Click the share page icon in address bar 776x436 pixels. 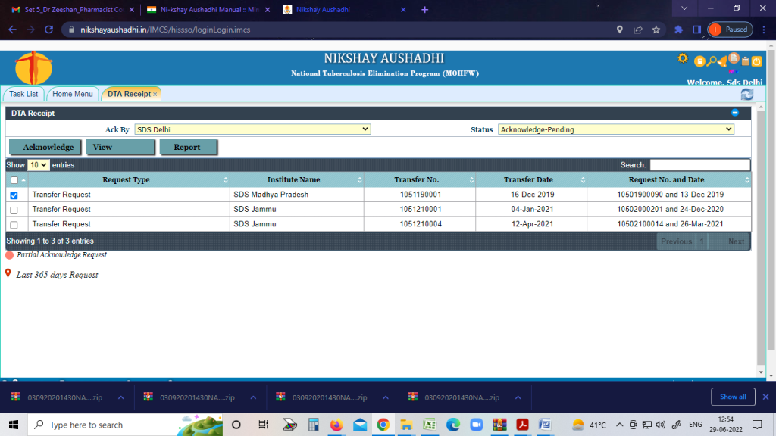click(637, 30)
